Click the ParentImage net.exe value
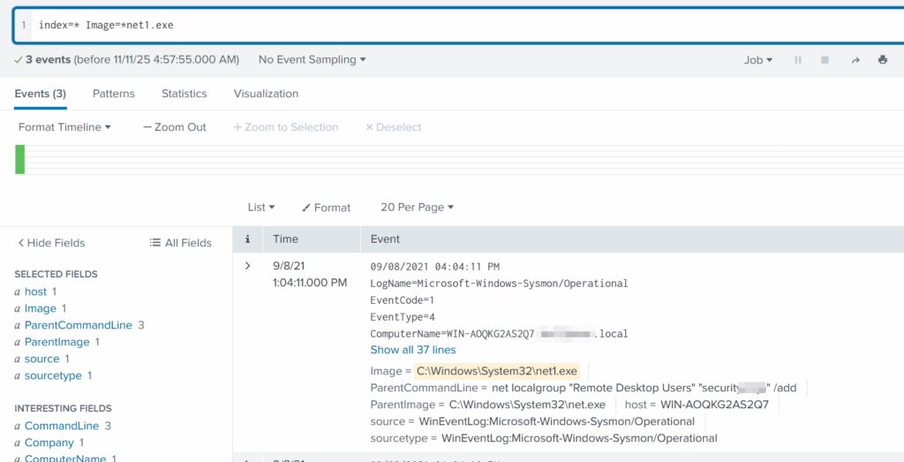Screen dimensions: 904x462 [x=528, y=405]
